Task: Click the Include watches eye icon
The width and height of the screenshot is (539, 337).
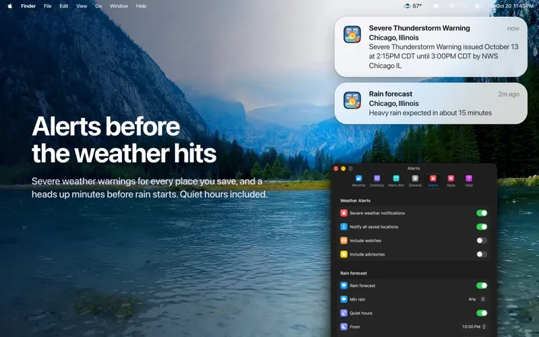Action: click(344, 241)
